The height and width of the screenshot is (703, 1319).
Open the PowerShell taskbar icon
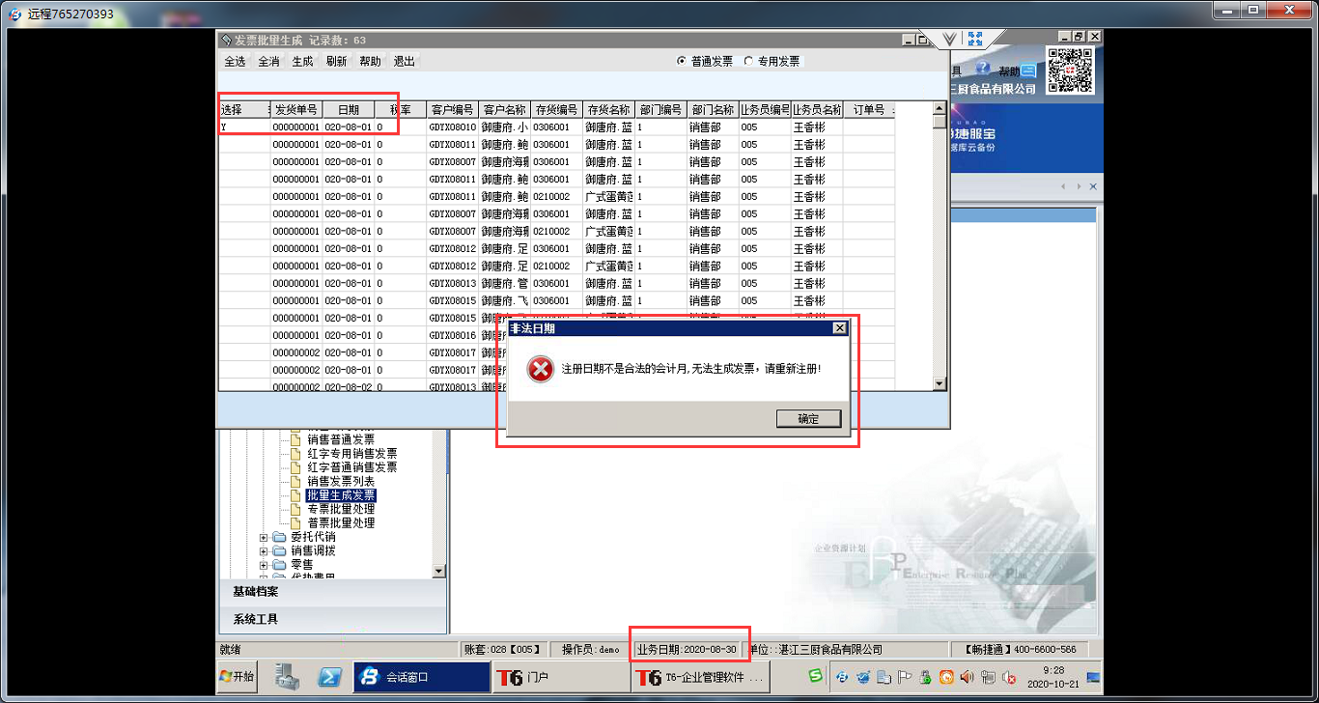click(x=330, y=677)
